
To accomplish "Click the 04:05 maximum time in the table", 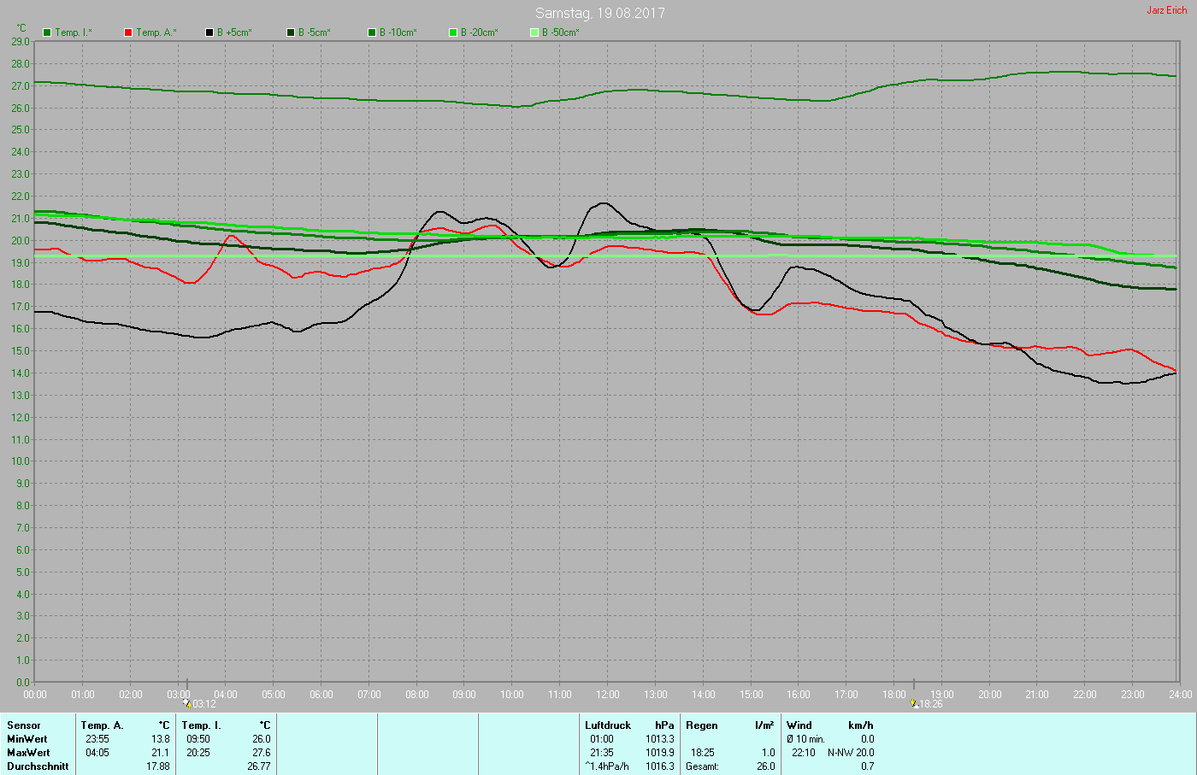I will coord(97,753).
